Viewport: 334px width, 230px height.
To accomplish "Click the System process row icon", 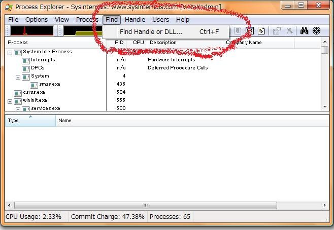I will (26, 77).
